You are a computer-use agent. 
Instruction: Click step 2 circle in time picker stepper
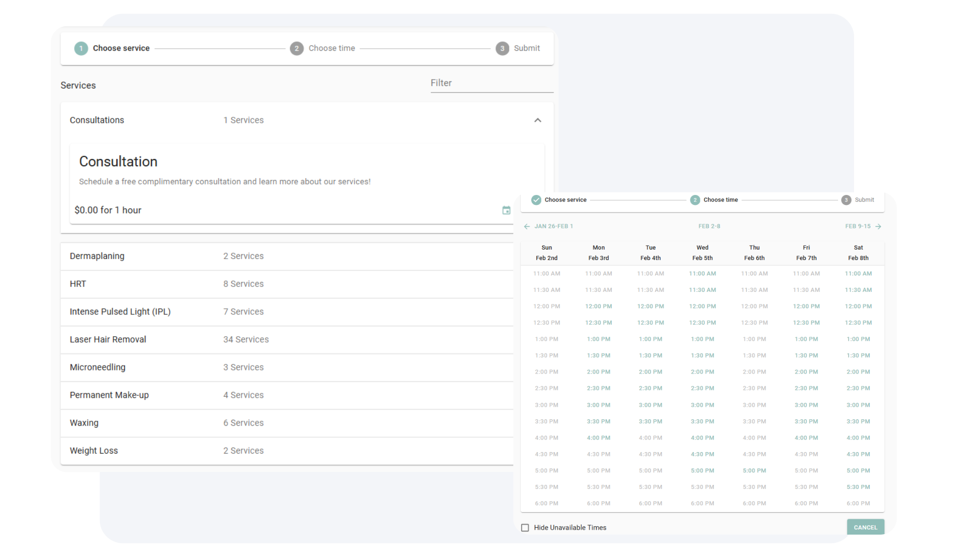point(695,200)
